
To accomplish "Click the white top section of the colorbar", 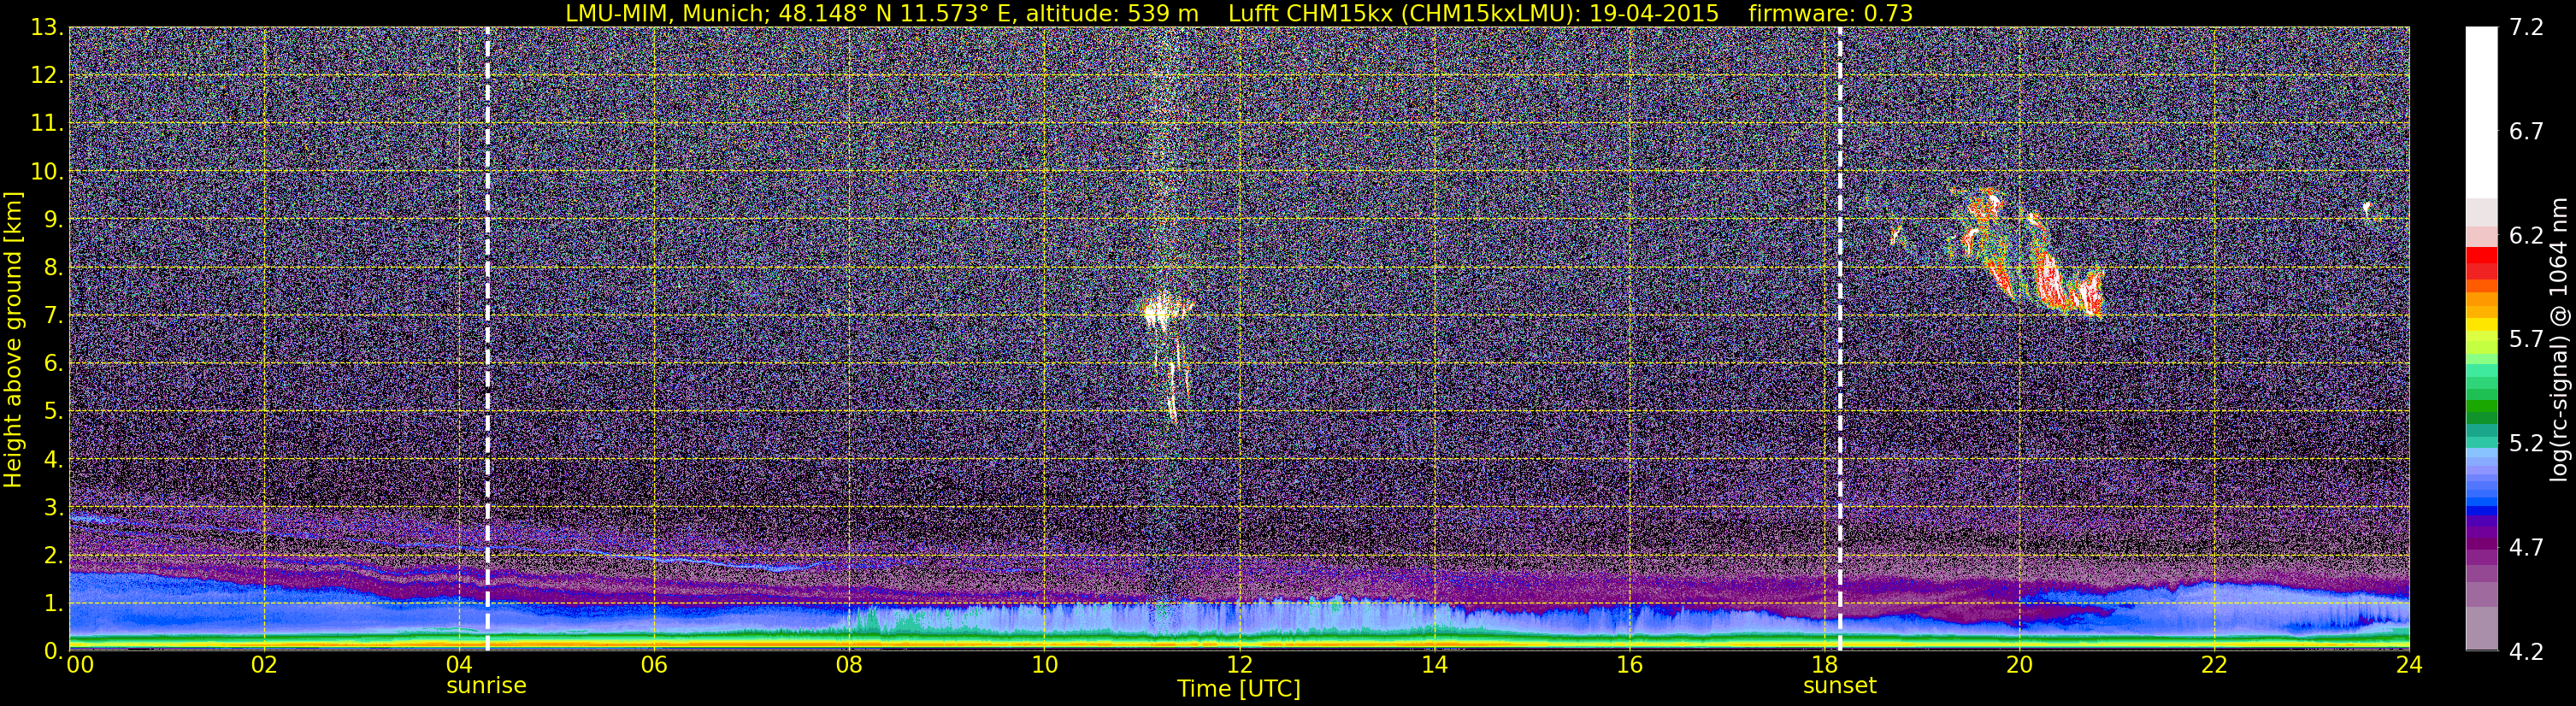I will pyautogui.click(x=2481, y=112).
